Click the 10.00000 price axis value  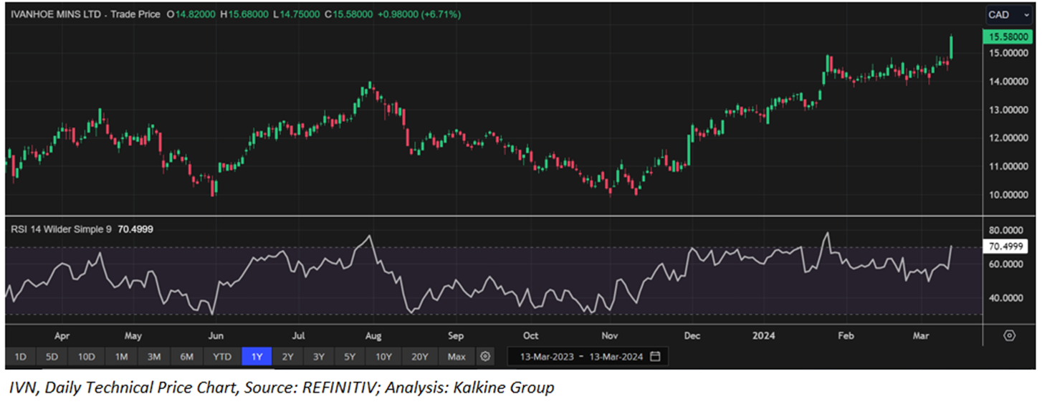point(1007,194)
